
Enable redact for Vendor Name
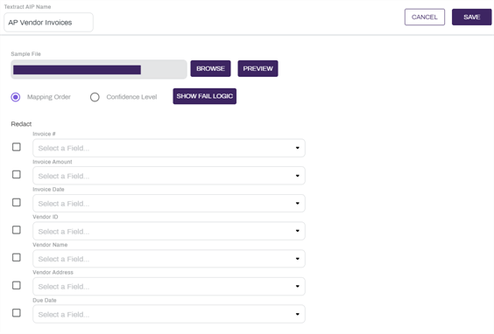[17, 258]
